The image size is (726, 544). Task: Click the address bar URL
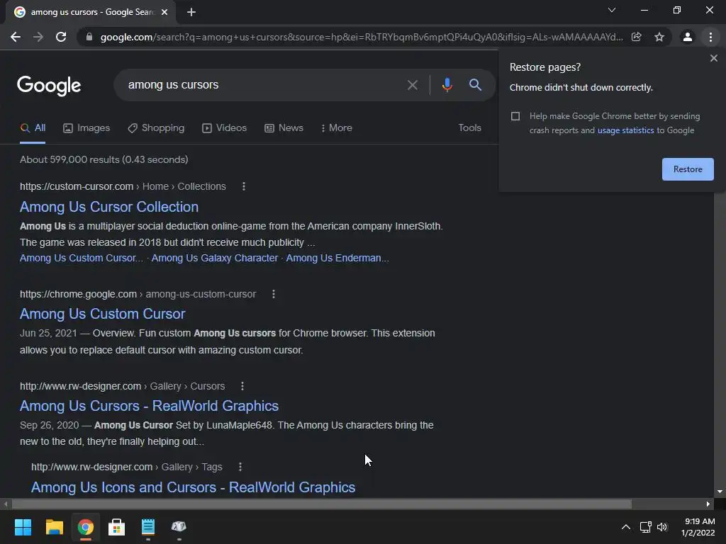click(361, 37)
